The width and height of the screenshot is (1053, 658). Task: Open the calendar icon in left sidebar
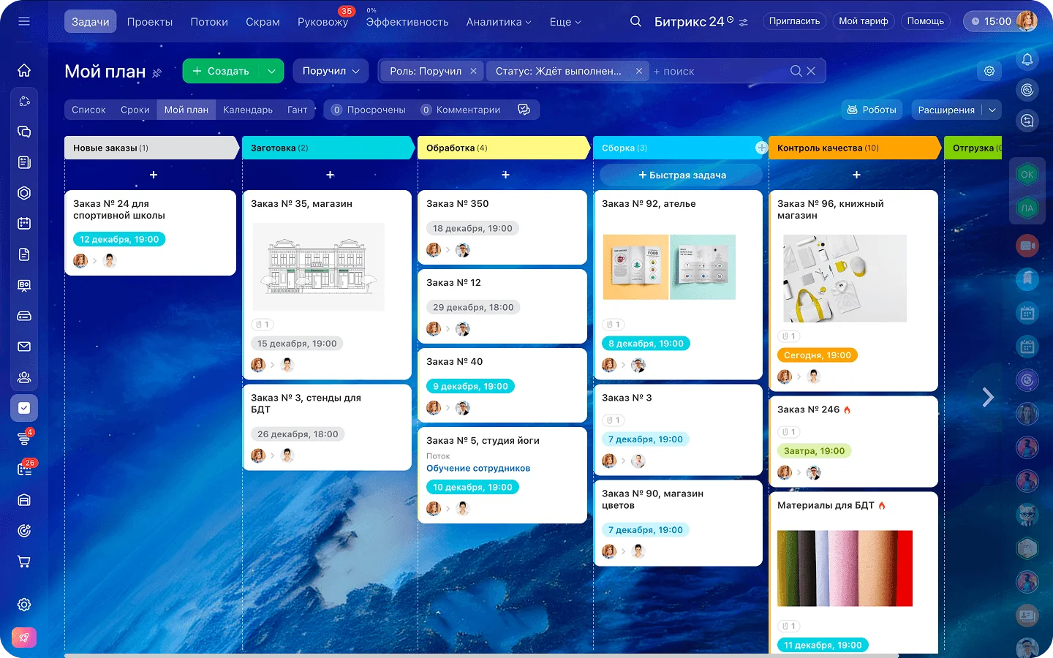(x=24, y=224)
